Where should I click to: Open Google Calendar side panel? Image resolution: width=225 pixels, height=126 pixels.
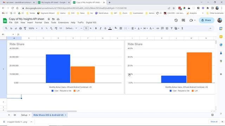click(221, 28)
